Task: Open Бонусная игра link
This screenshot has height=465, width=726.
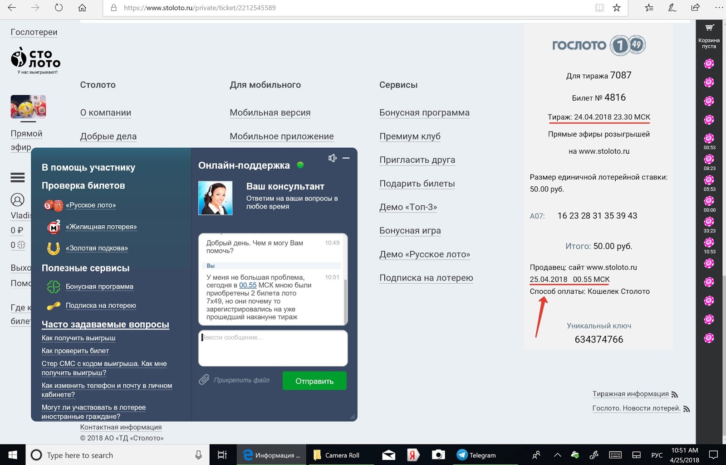Action: [x=410, y=230]
